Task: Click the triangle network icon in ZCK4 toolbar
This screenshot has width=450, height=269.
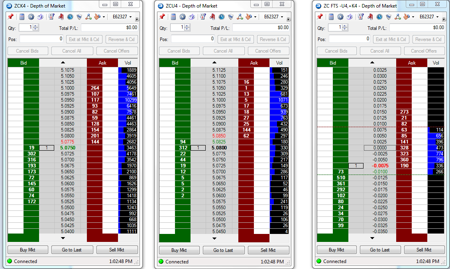Action: (x=88, y=17)
